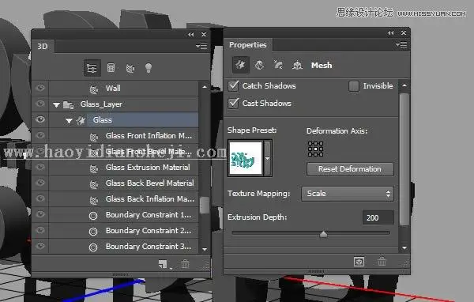Hide the Glass mesh
This screenshot has width=474, height=302.
point(40,119)
